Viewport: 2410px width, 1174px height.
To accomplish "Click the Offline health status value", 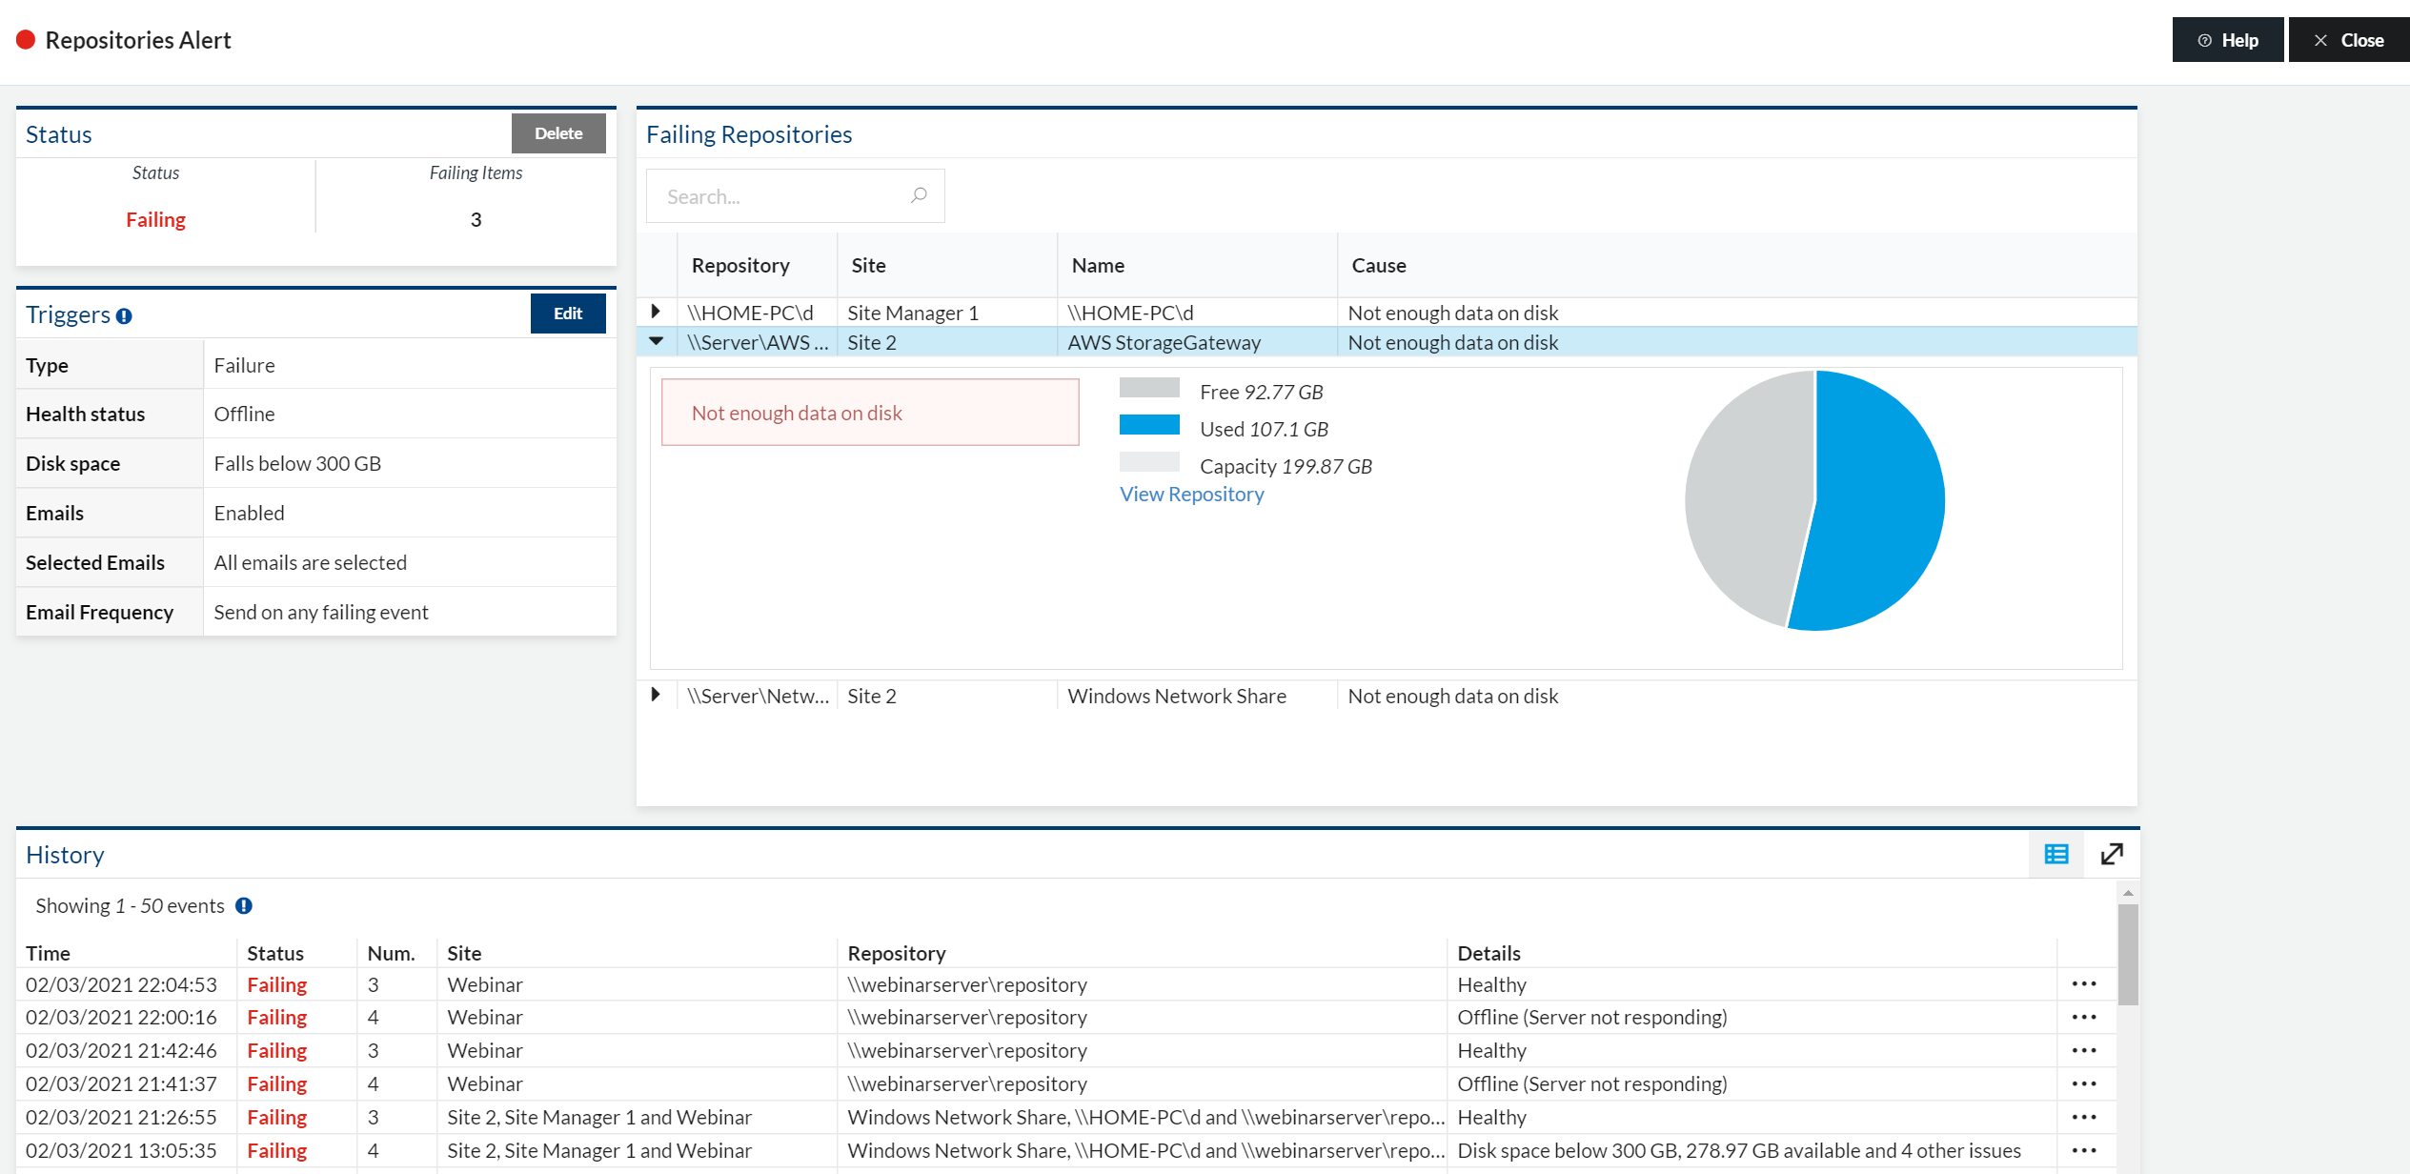I will (244, 414).
